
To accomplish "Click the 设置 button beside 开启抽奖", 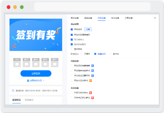I will point(88,29).
